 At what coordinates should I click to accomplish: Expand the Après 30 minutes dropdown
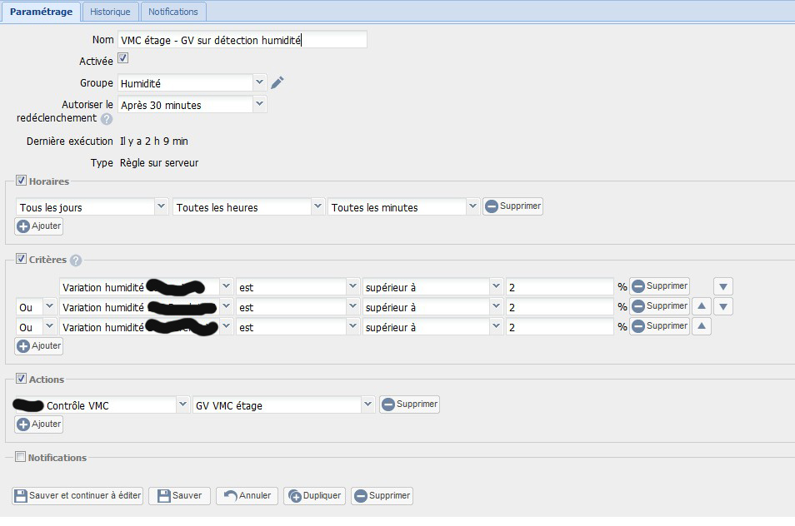[192, 104]
